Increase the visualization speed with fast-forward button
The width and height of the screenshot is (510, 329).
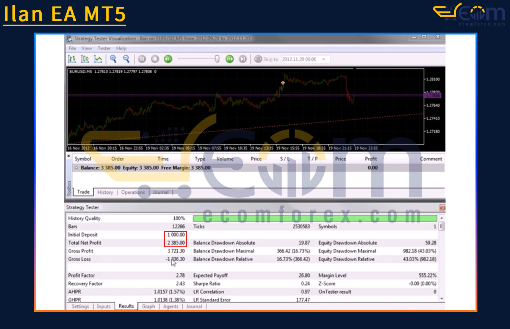(230, 59)
